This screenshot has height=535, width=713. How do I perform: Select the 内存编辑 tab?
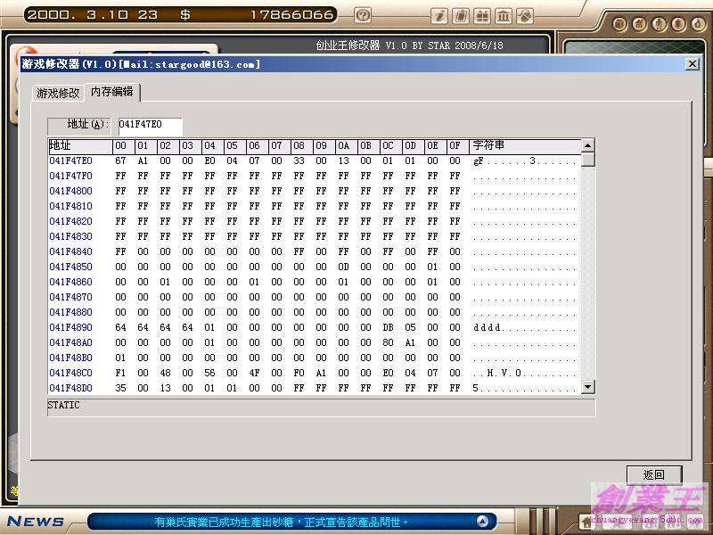pos(111,92)
